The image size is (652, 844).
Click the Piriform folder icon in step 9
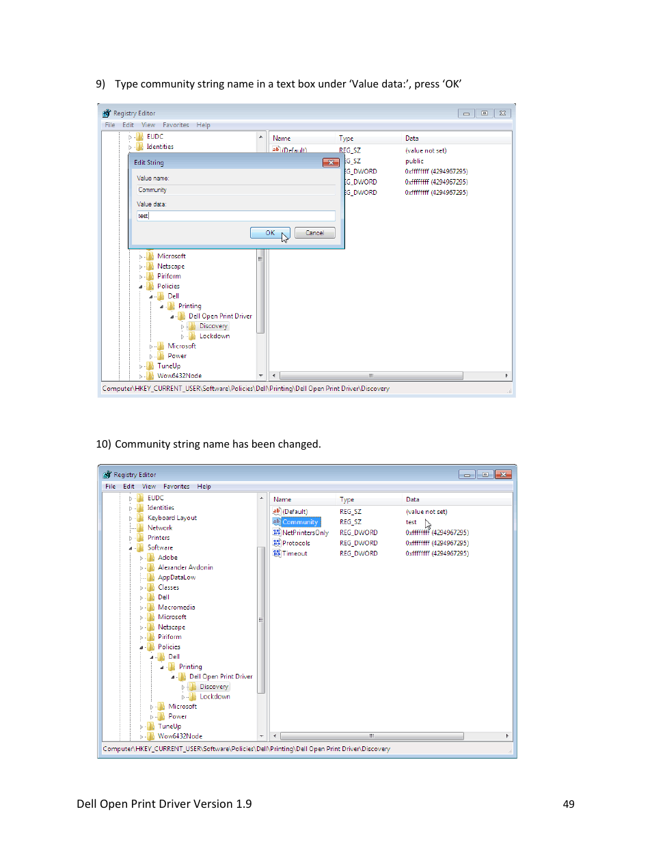(150, 276)
